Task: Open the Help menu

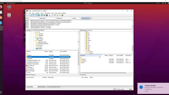Action: 53,13
